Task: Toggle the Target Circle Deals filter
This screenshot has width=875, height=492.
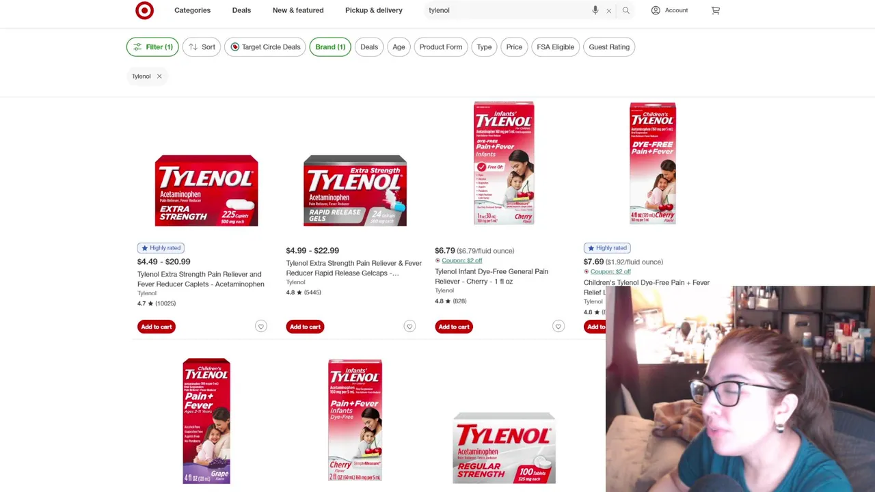Action: pos(265,47)
